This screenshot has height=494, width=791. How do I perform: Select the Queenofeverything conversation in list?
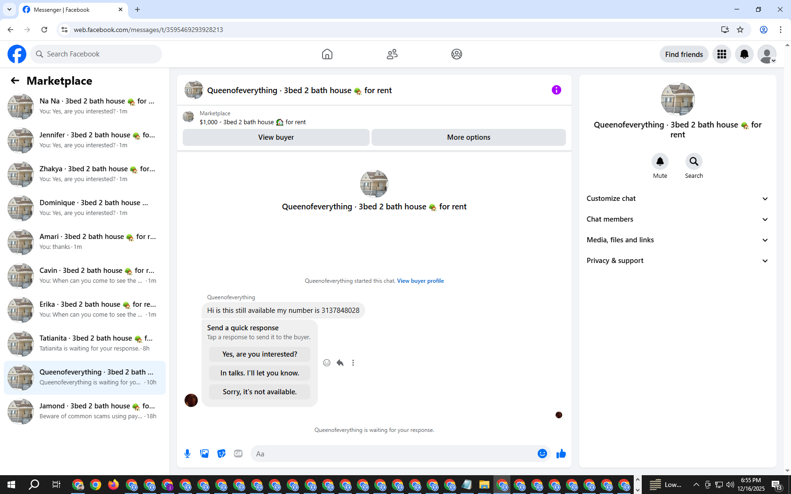point(85,377)
